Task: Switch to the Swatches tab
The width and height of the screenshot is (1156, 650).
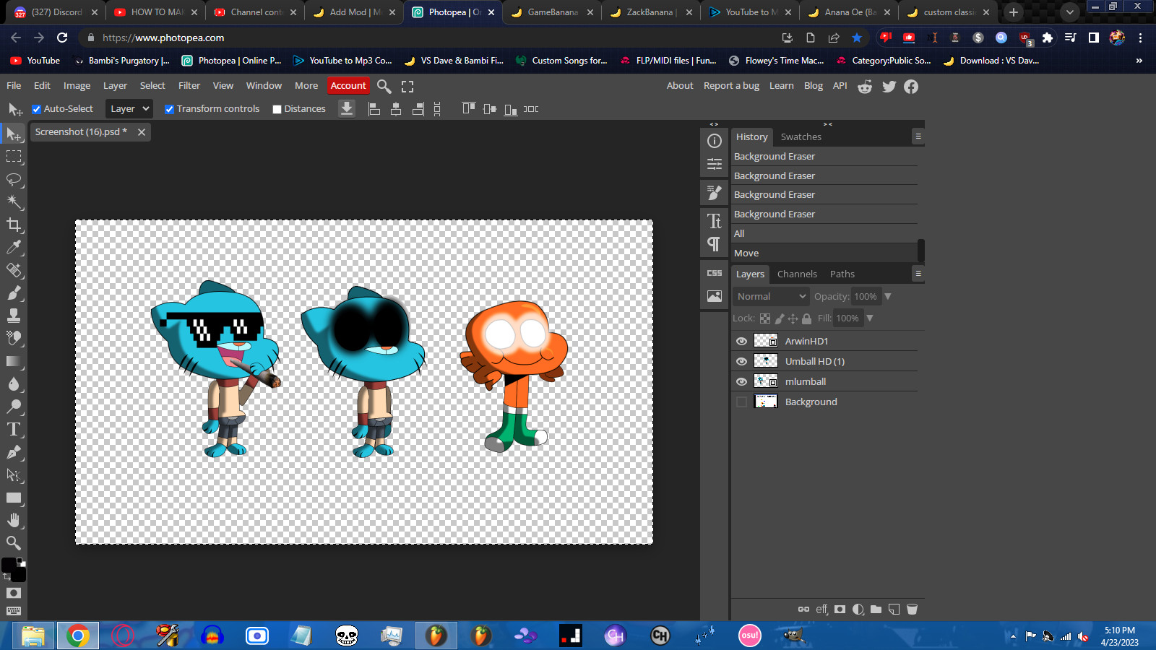Action: click(x=801, y=137)
